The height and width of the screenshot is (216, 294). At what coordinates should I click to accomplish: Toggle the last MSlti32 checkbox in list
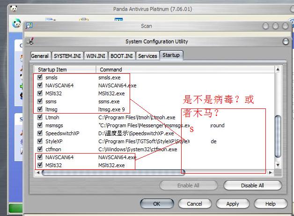(40, 165)
